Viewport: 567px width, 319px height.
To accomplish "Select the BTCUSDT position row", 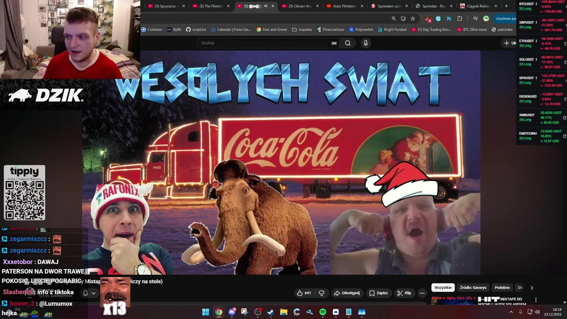I will [543, 6].
